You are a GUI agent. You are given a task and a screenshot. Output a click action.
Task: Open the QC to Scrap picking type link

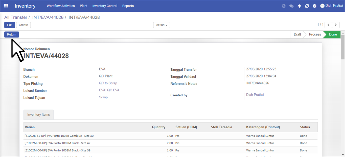(108, 83)
